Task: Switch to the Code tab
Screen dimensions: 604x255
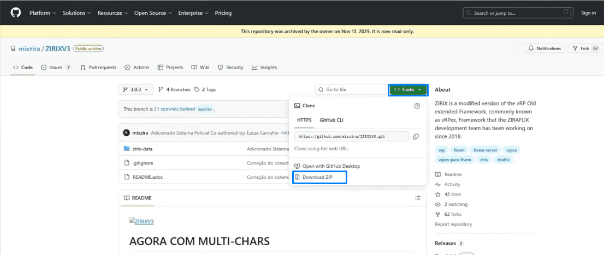Action: click(x=23, y=68)
